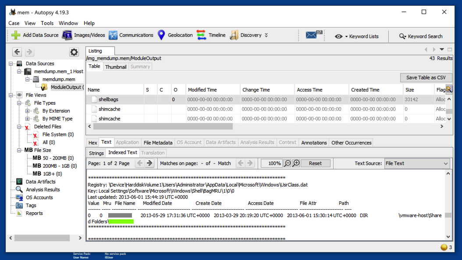This screenshot has height=260, width=462.
Task: Open the Keyword Lists dropdown
Action: tap(356, 36)
